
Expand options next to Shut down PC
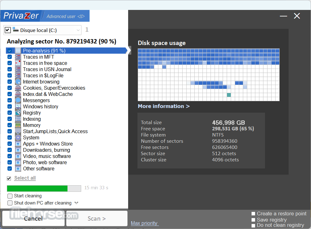point(77,203)
